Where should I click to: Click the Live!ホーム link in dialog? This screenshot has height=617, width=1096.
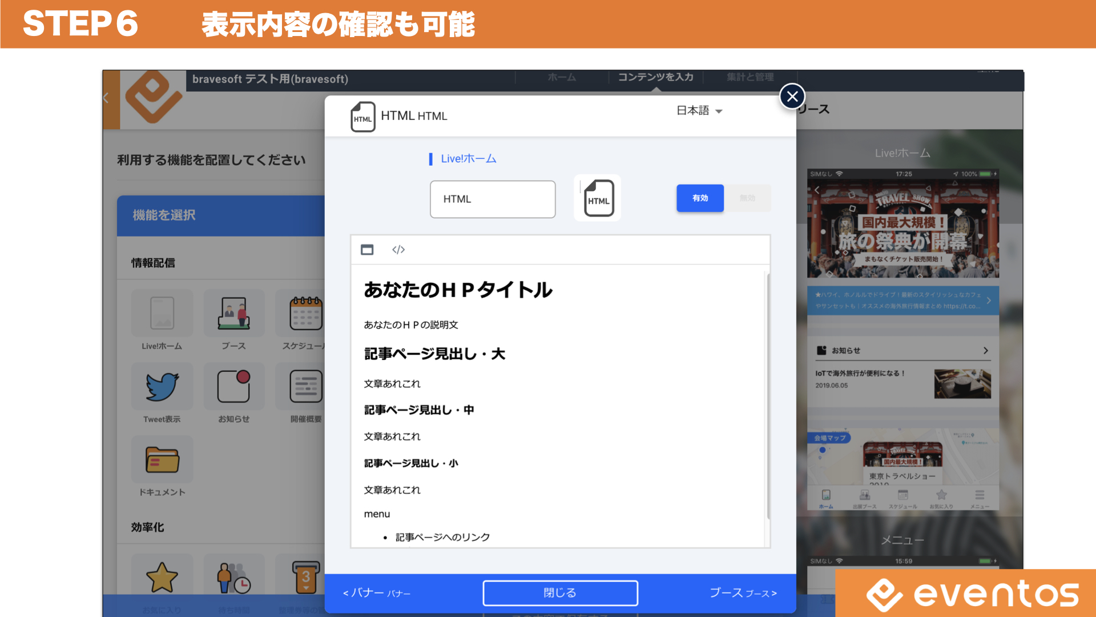[x=468, y=159]
